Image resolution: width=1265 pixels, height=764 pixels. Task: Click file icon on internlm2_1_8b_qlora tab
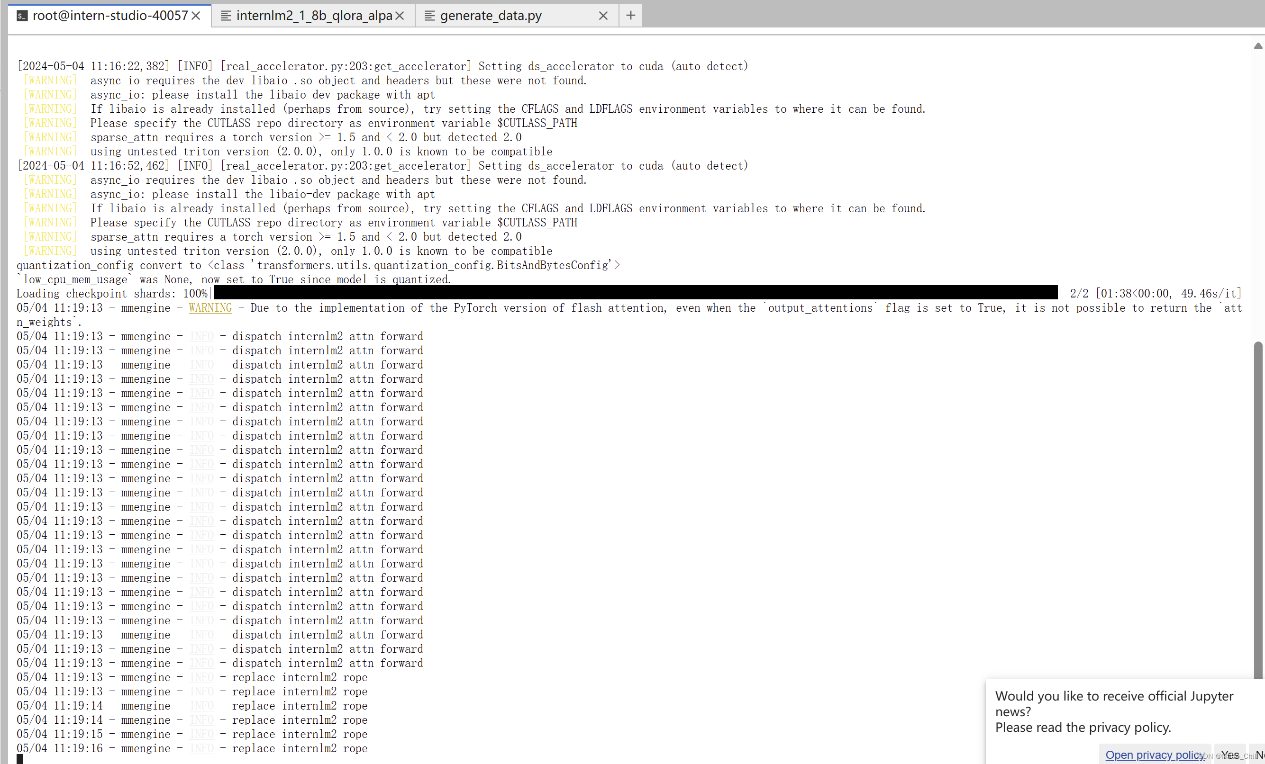[x=226, y=16]
